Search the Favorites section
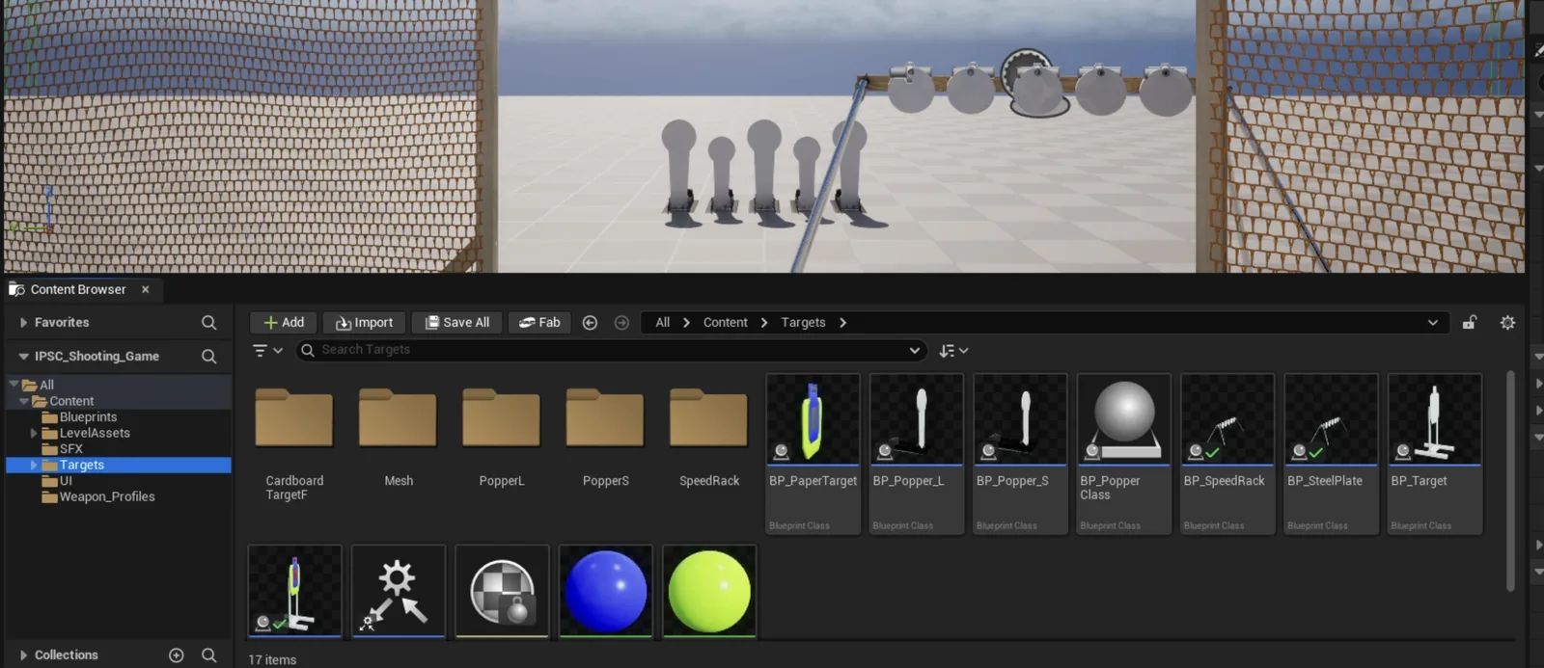The width and height of the screenshot is (1544, 668). [x=208, y=323]
